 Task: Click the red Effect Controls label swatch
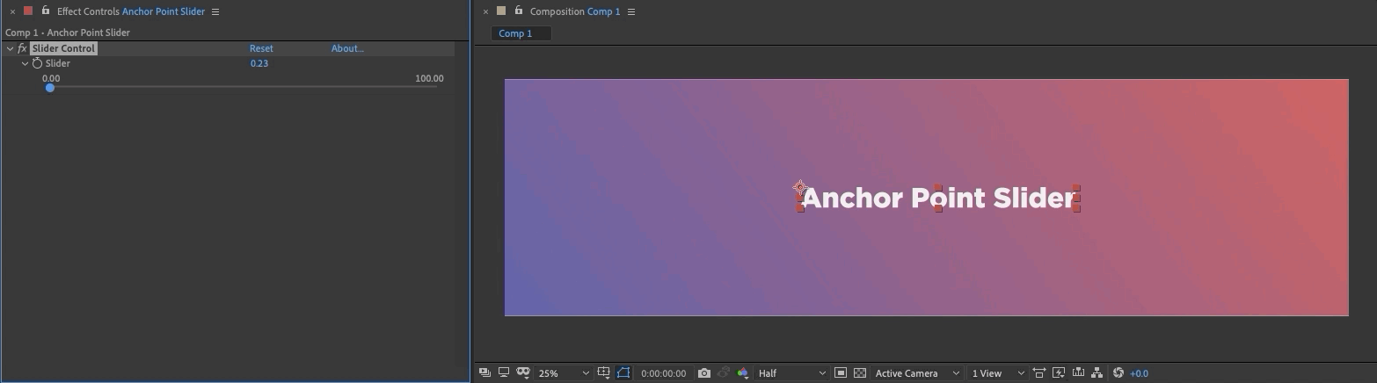click(x=28, y=11)
